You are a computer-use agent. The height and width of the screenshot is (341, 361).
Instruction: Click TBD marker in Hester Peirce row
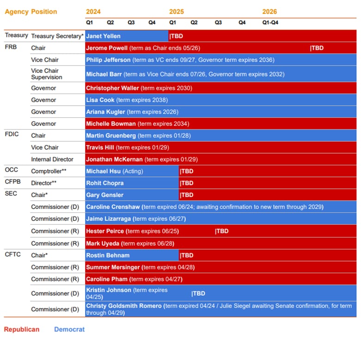[222, 231]
